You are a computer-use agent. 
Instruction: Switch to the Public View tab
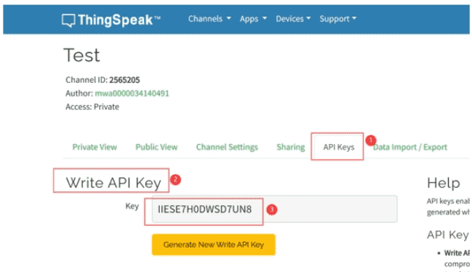[x=157, y=147]
